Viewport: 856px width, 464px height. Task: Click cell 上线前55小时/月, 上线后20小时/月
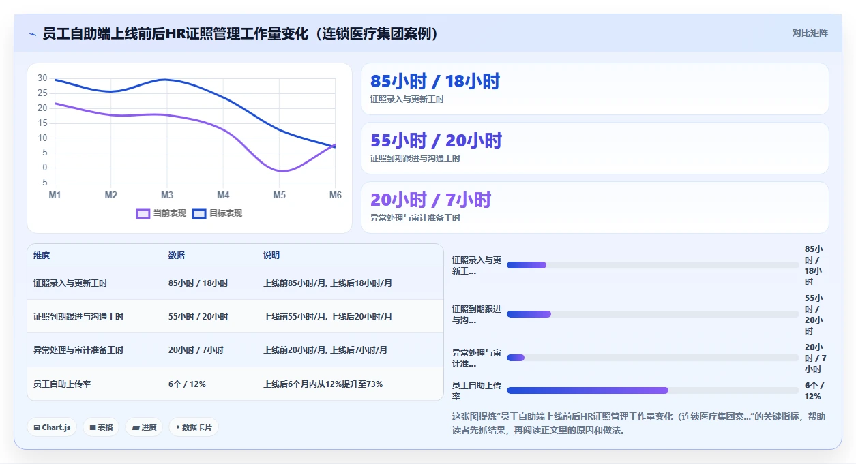point(328,317)
